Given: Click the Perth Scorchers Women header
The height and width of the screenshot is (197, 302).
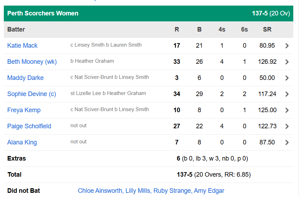Looking at the screenshot, I should tap(43, 13).
